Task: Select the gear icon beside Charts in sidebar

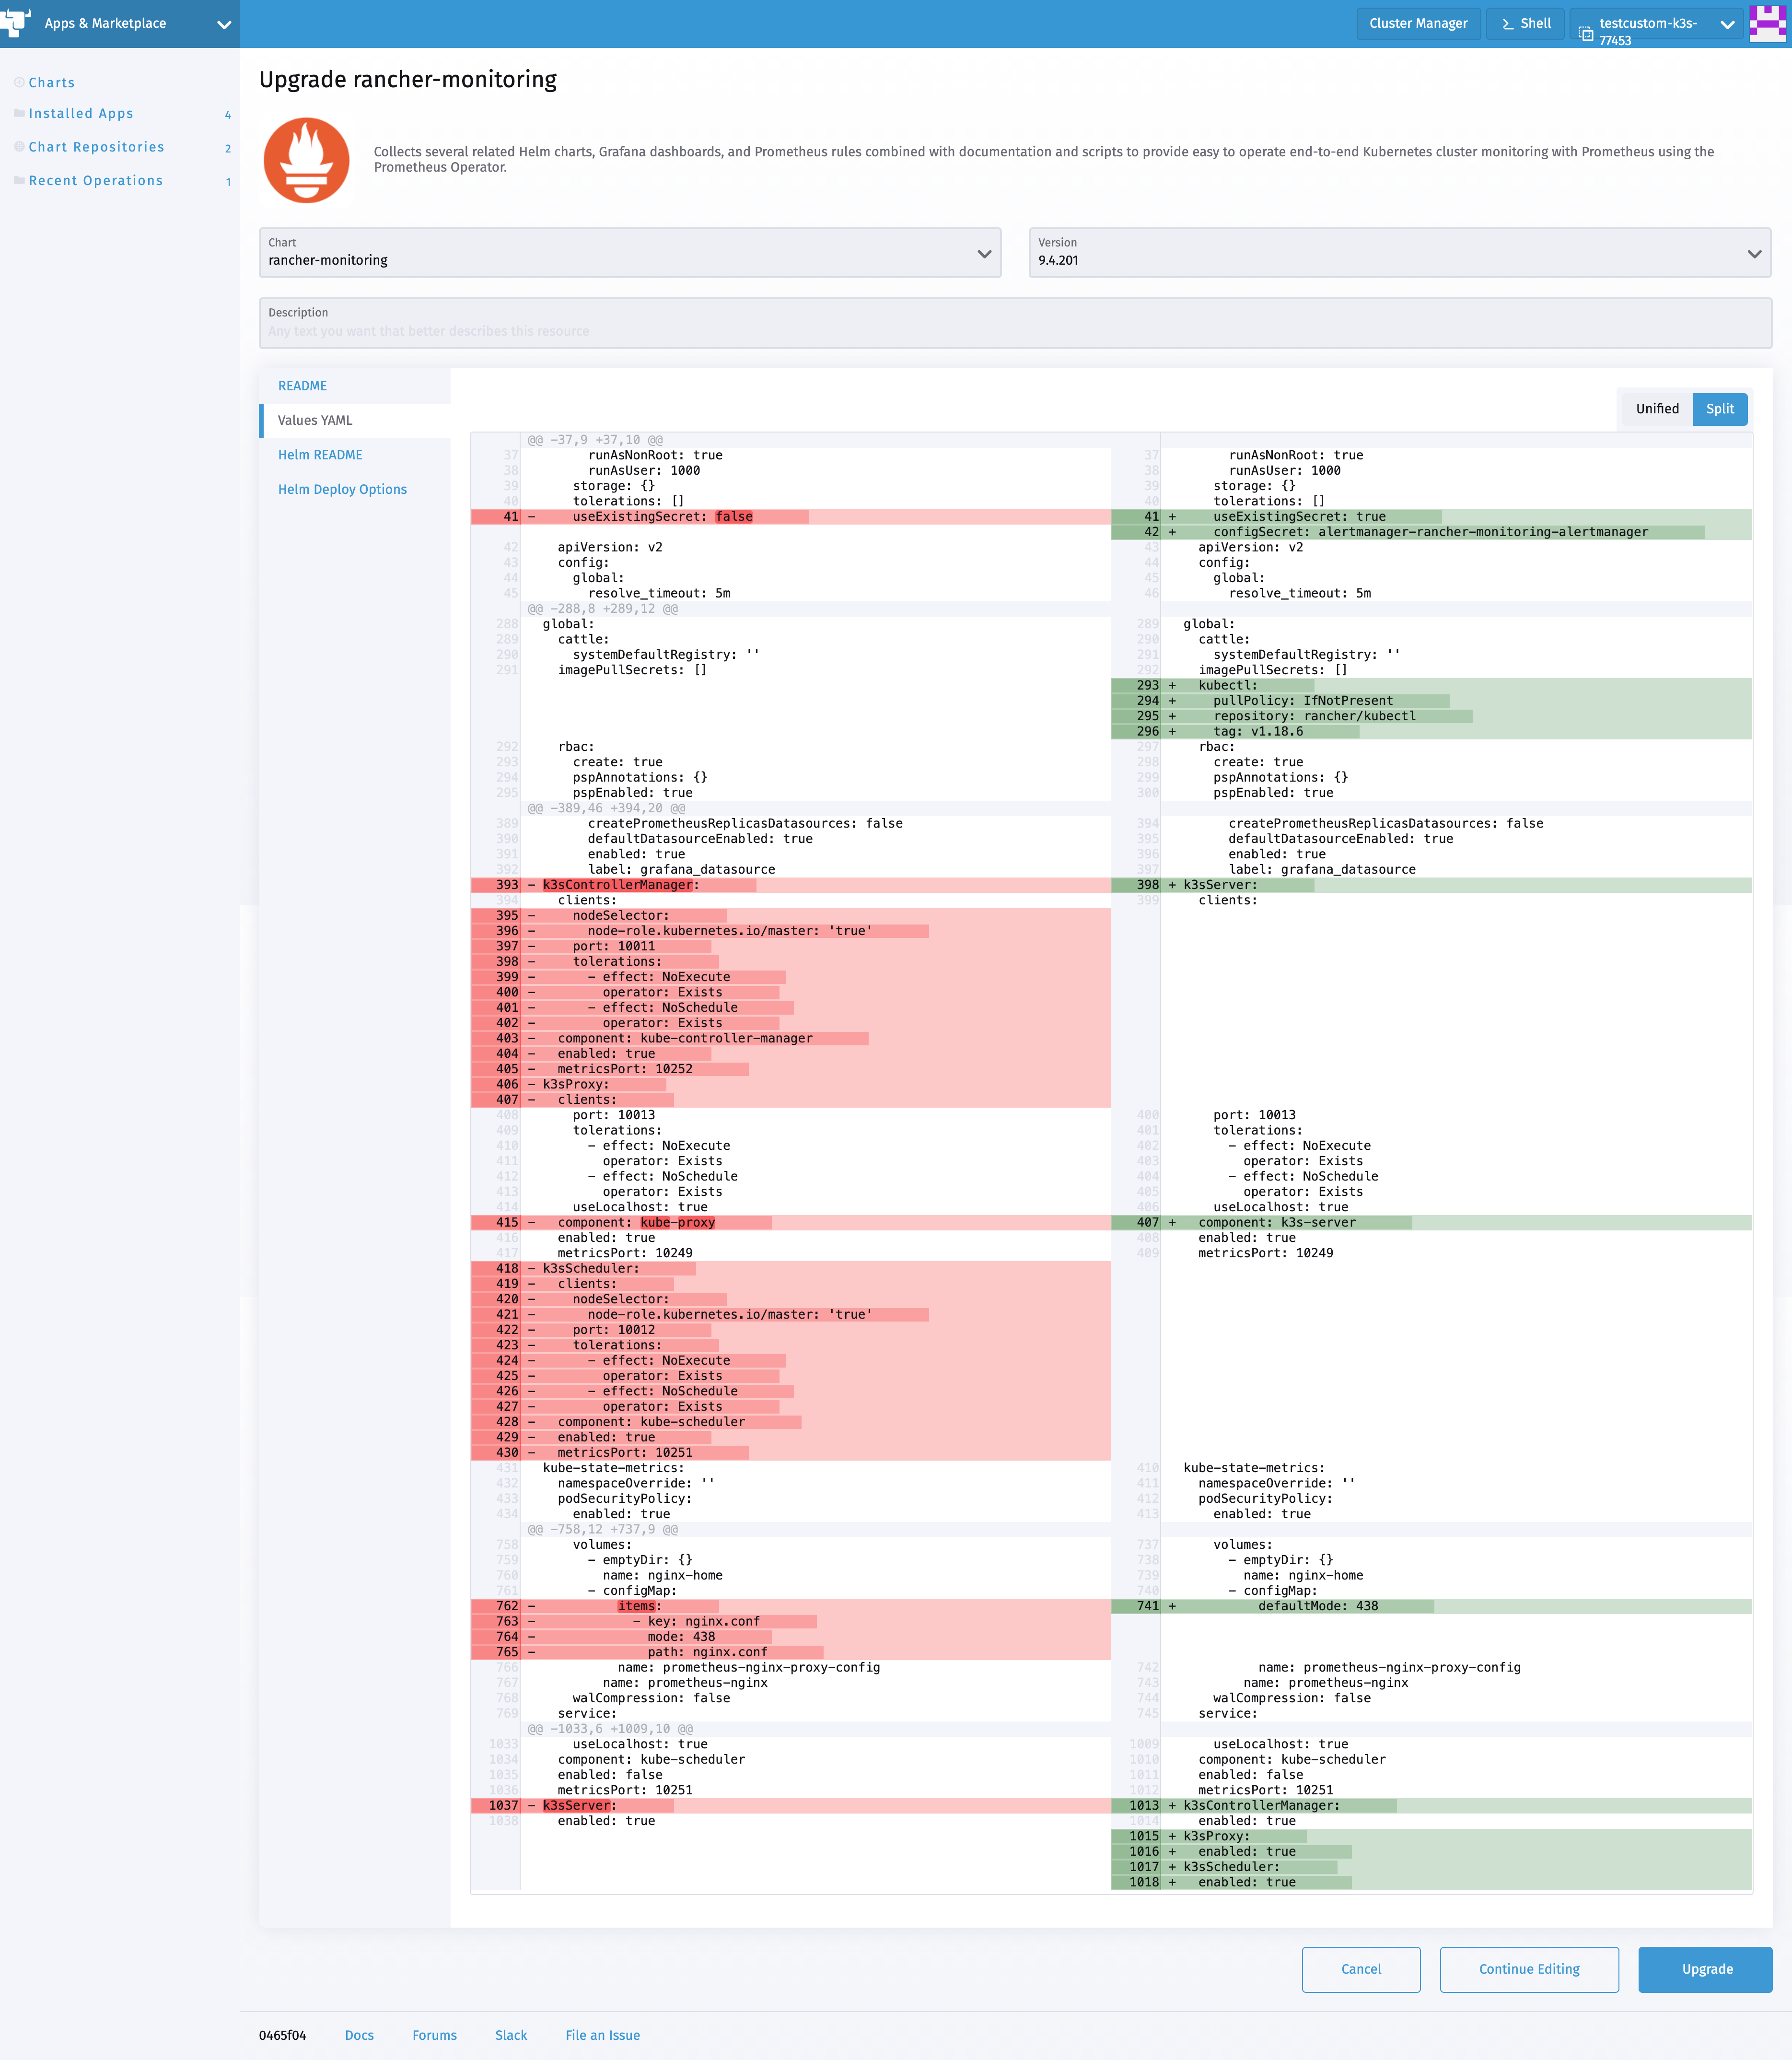Action: coord(18,82)
